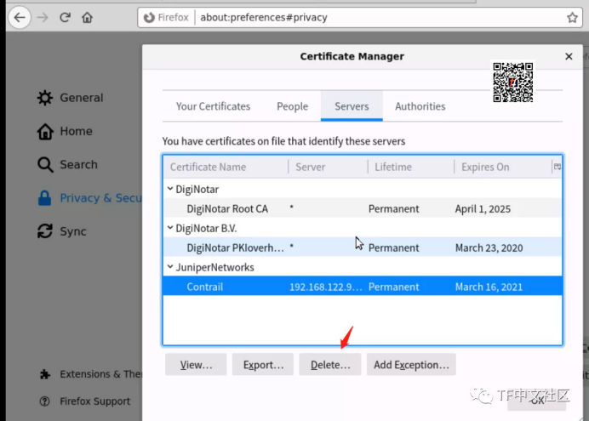Reload the page with the refresh icon

coord(65,17)
